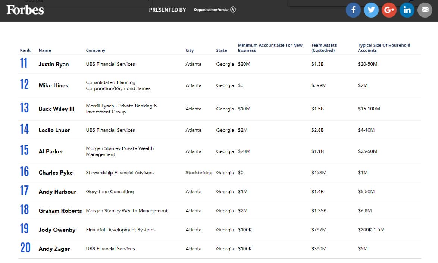Click Merrill Lynch Private Banking company cell

[x=122, y=109]
